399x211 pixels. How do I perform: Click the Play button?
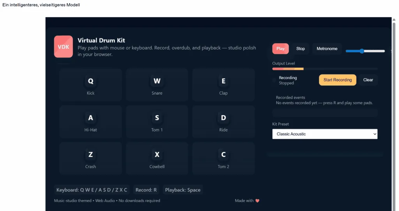coord(281,49)
